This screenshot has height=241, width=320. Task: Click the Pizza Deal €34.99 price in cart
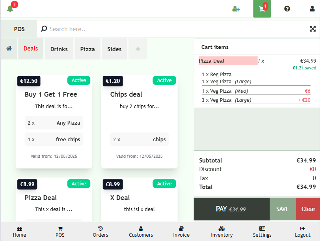[308, 61]
